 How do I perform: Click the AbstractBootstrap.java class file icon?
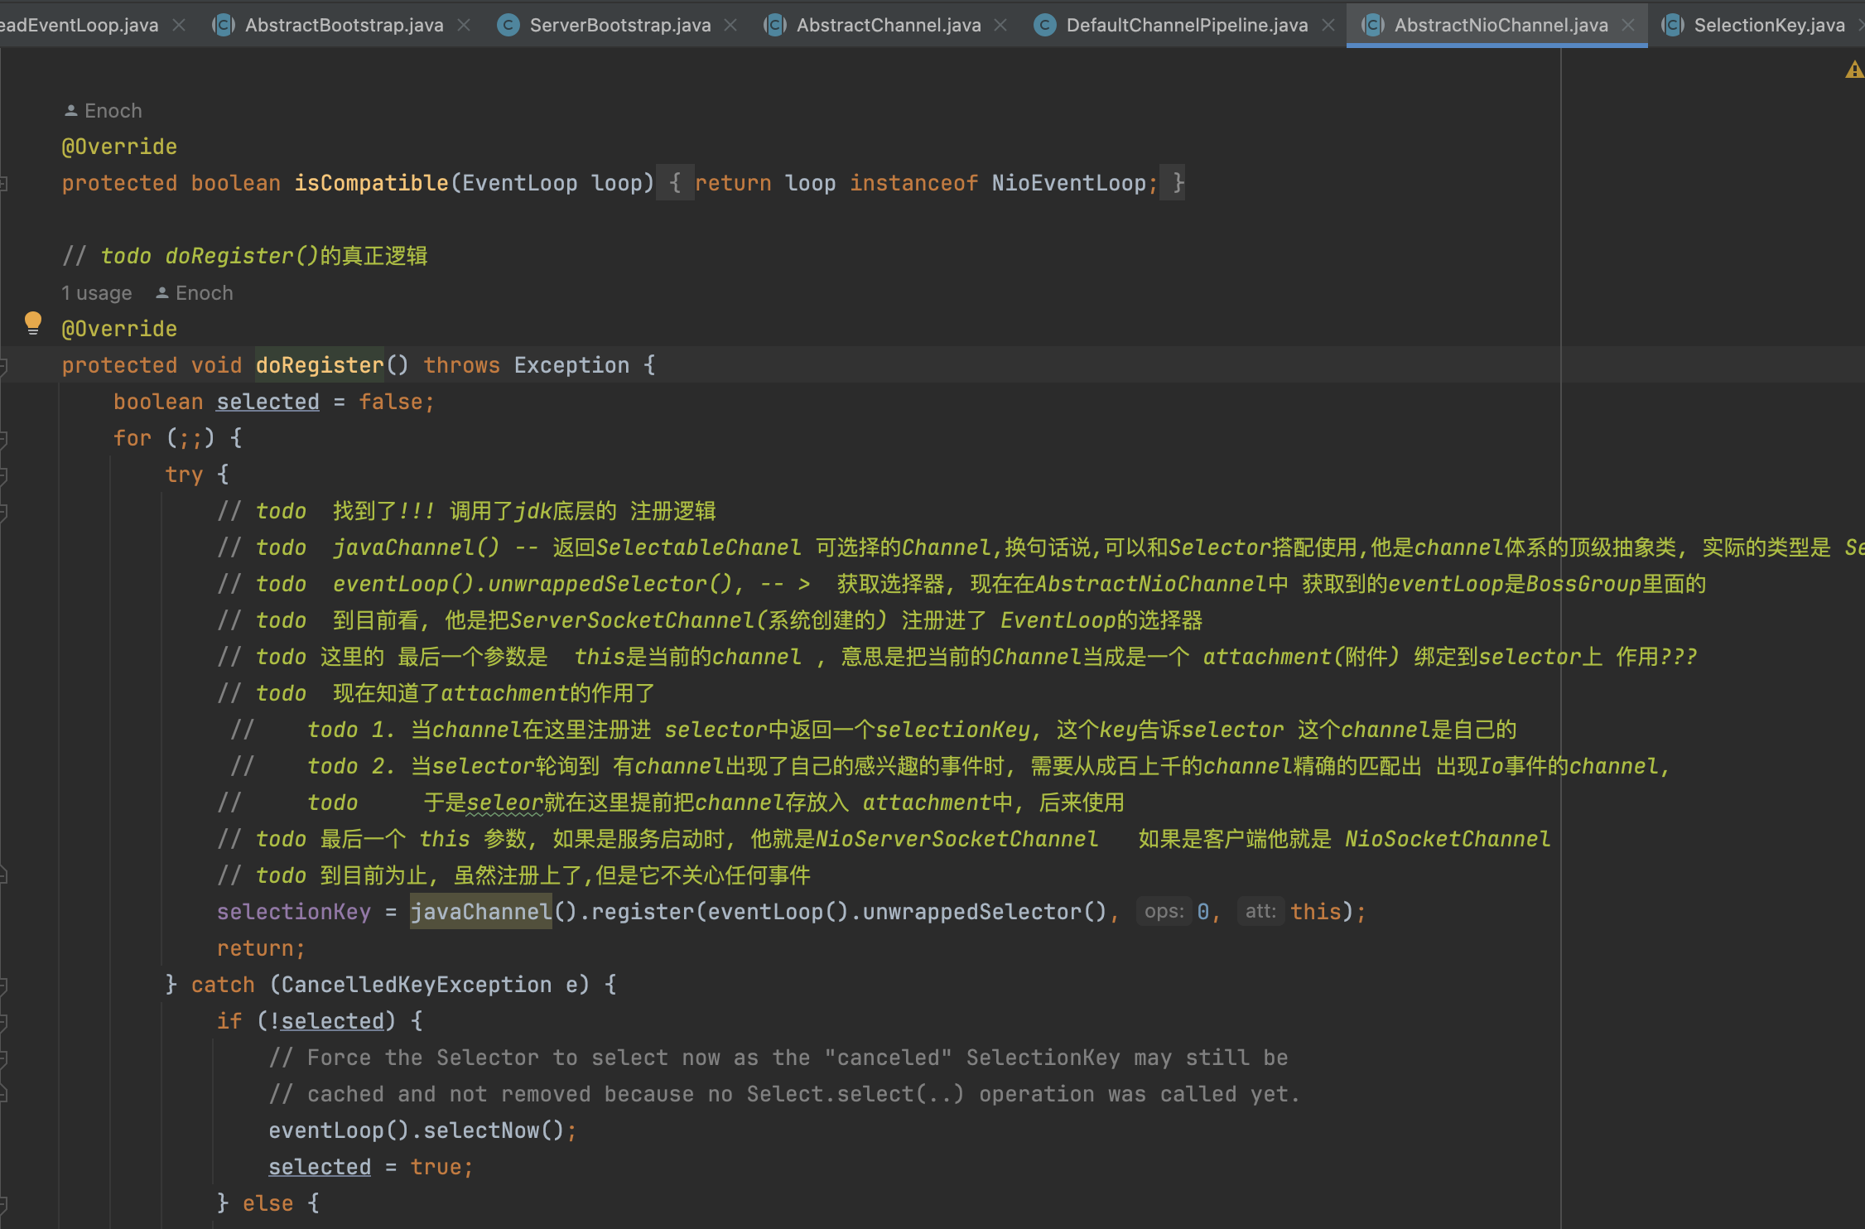(224, 25)
